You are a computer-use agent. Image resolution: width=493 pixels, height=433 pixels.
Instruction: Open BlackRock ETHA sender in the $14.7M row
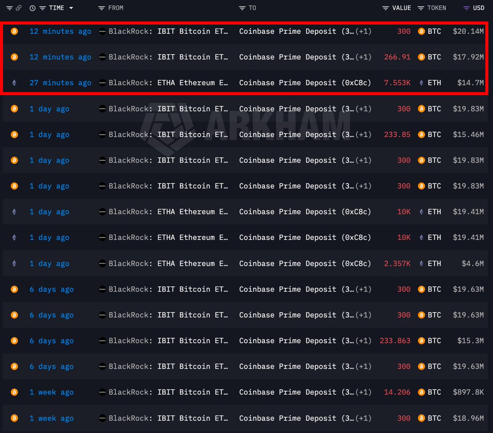point(168,83)
